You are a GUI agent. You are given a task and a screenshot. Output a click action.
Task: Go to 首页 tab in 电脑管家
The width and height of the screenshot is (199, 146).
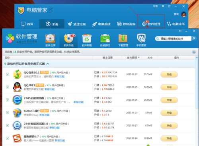pos(27,24)
